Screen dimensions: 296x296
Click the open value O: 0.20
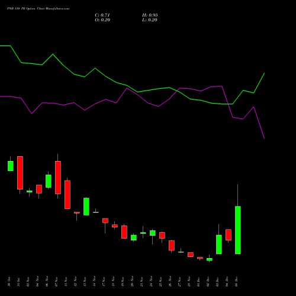pos(102,20)
